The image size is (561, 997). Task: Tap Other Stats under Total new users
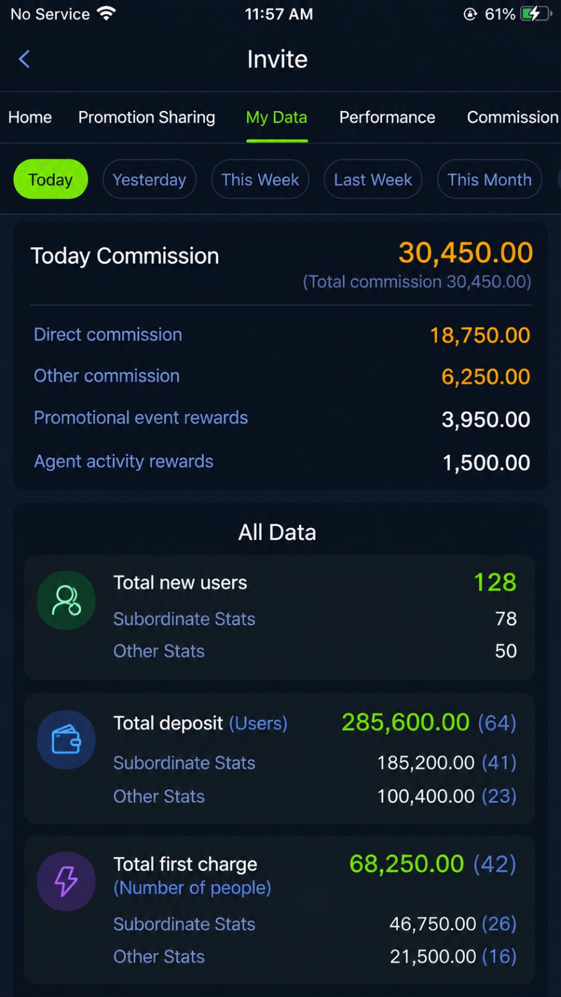click(159, 651)
